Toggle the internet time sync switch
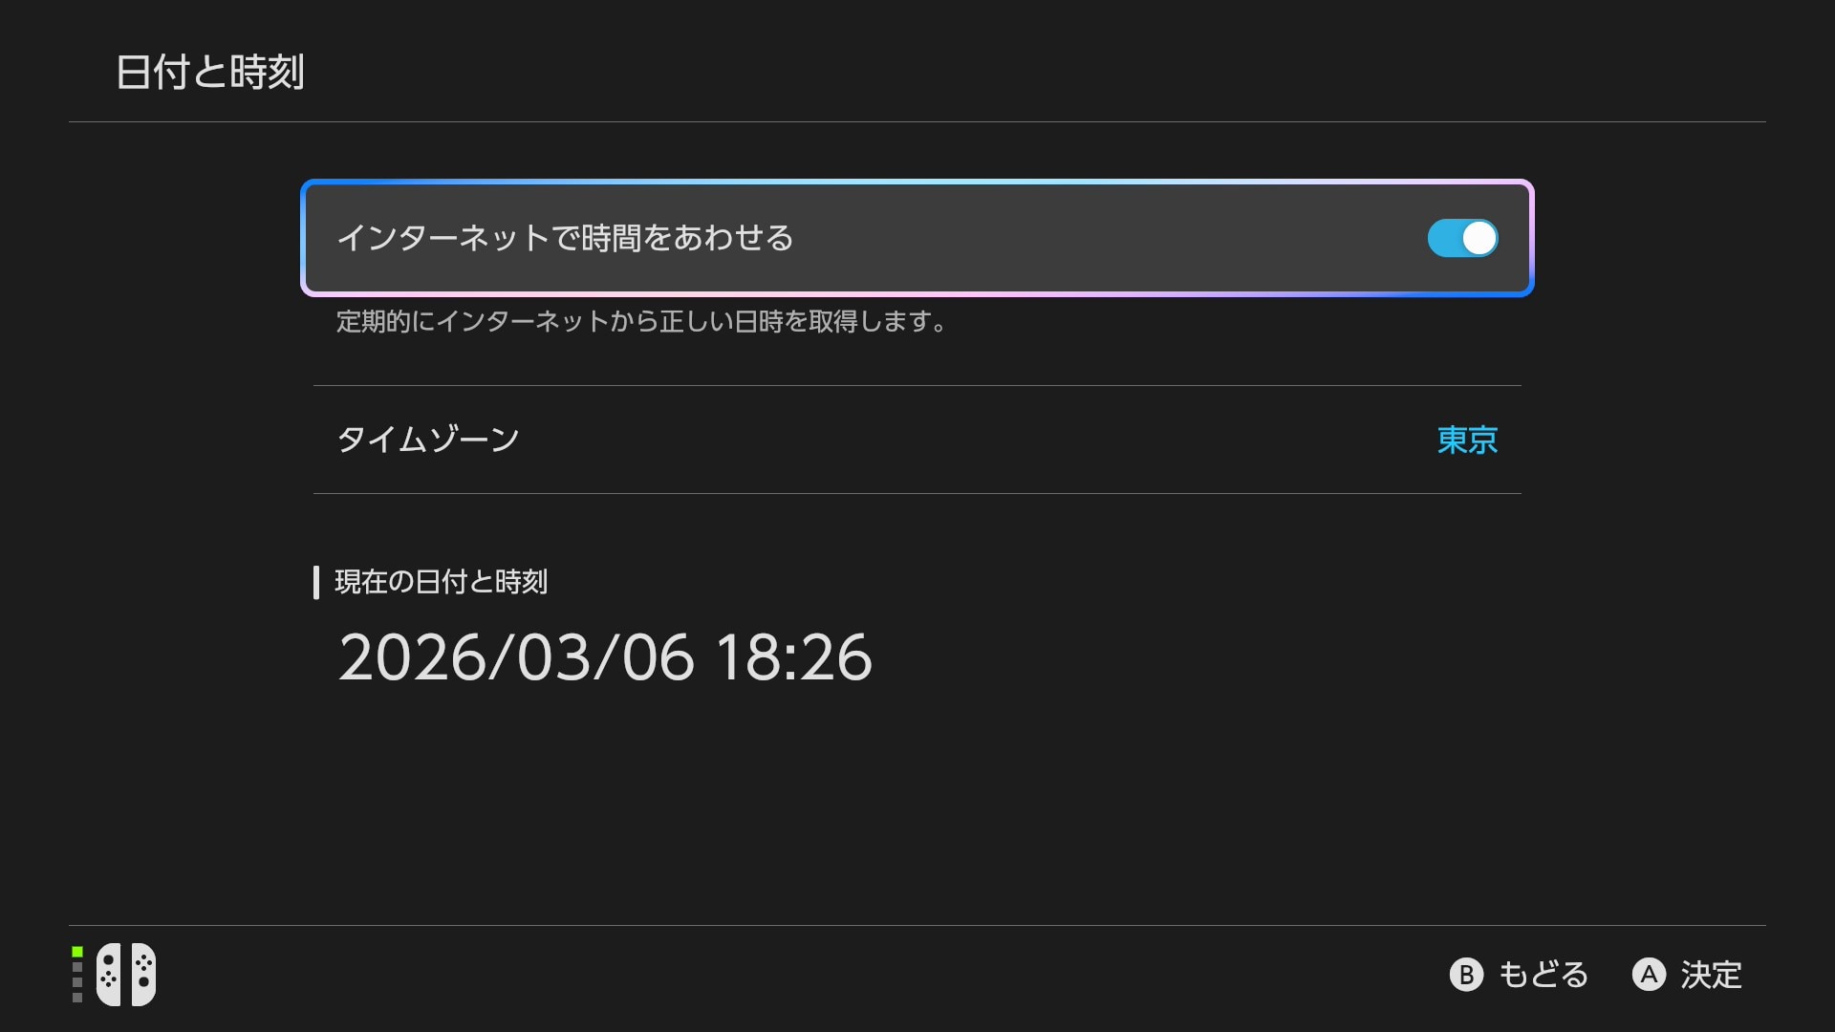1835x1032 pixels. pos(1462,239)
